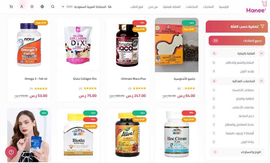
Task: Click the globe language icon
Action: coord(42,7)
